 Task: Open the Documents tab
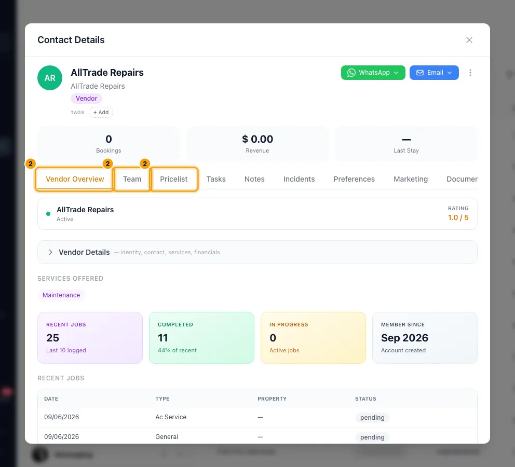click(462, 179)
